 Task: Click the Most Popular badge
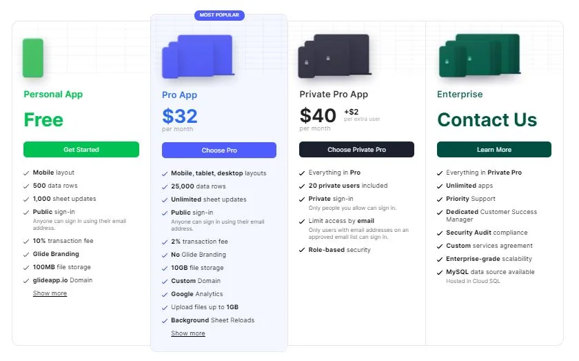218,15
